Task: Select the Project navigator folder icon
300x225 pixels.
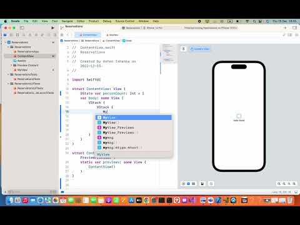Action: coord(5,35)
